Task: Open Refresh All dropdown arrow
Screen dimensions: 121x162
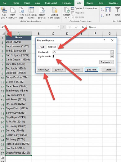Action: [x=68, y=18]
